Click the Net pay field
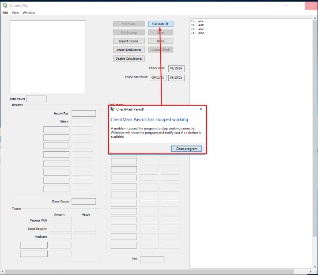318x275 pixels. coord(152,260)
